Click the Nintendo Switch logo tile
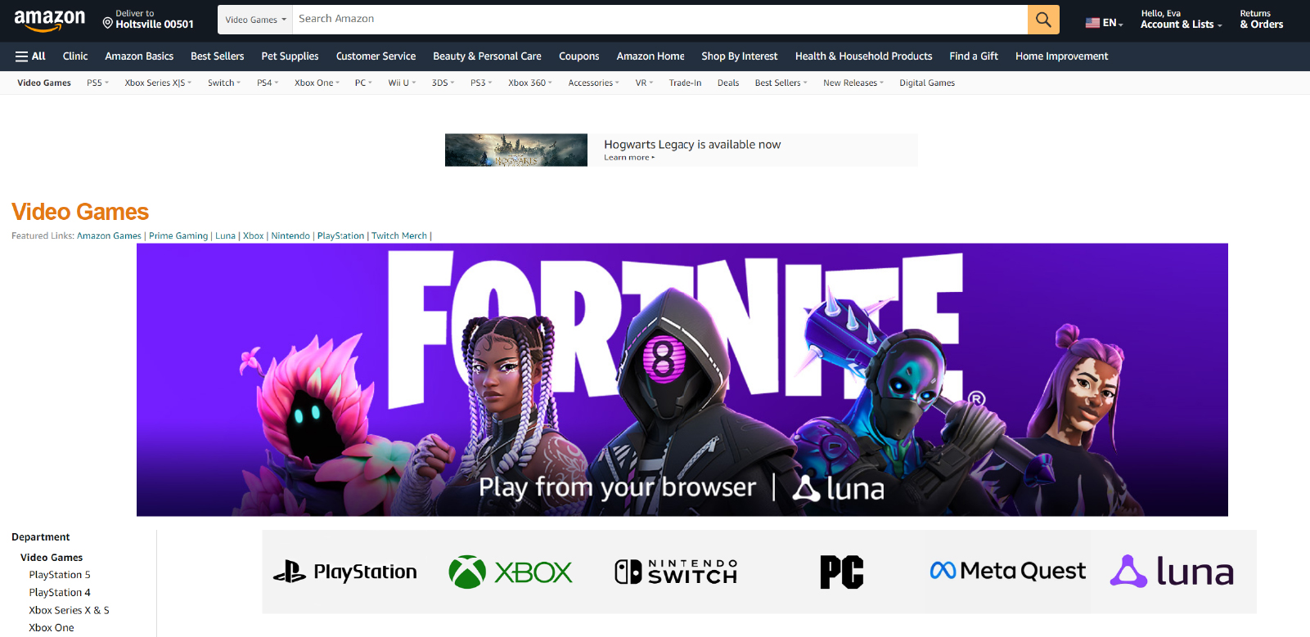 tap(676, 572)
